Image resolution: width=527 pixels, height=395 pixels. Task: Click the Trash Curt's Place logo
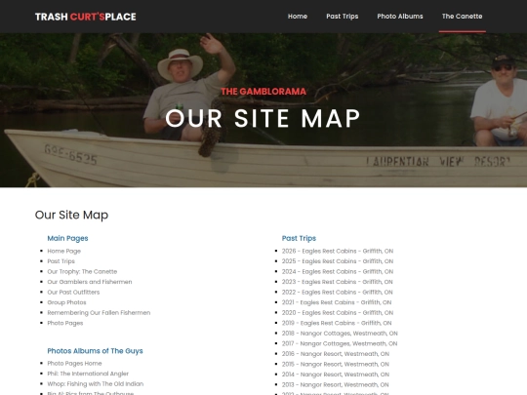pyautogui.click(x=85, y=17)
